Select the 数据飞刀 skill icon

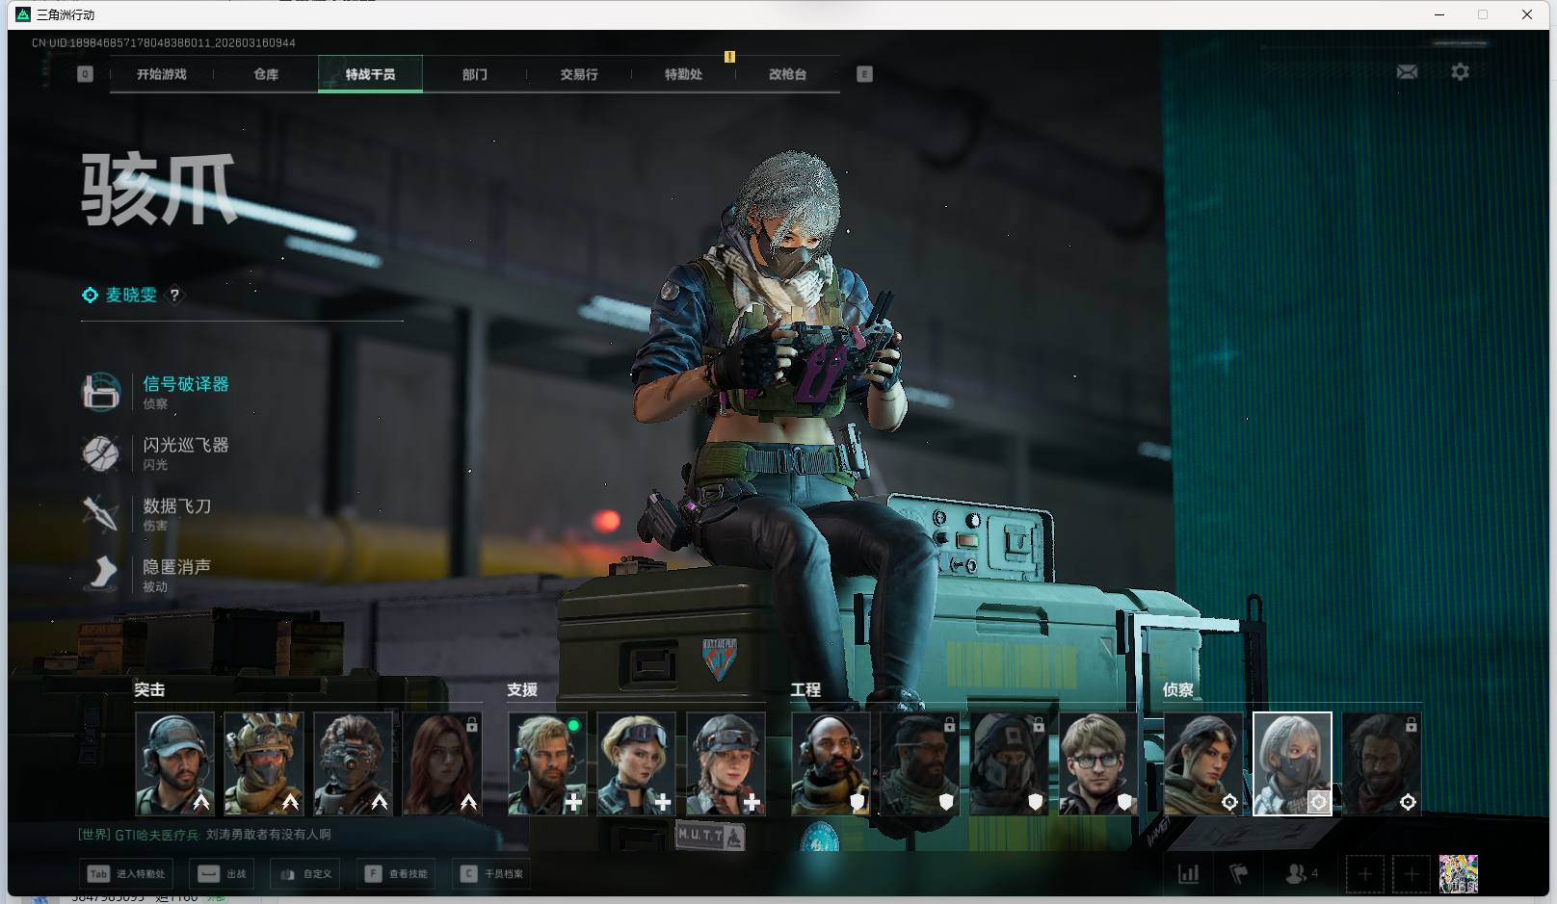pos(101,513)
